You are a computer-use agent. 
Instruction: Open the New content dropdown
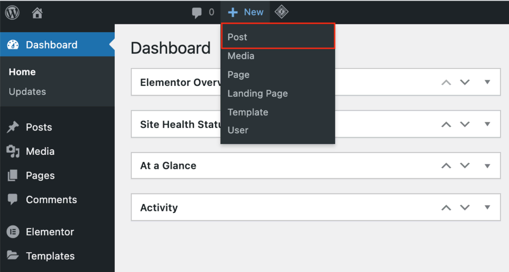(x=246, y=12)
